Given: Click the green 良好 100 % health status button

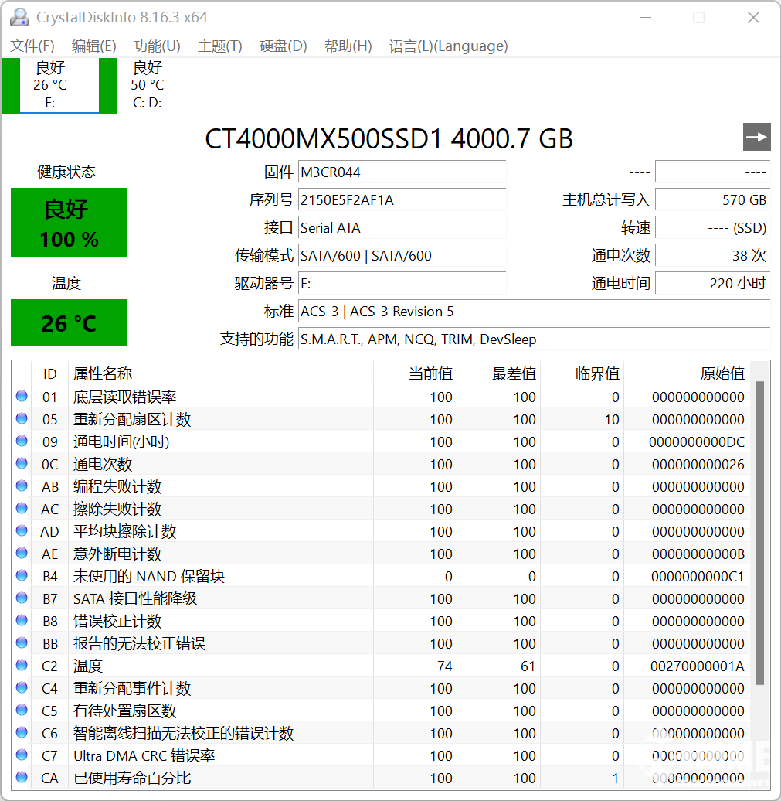Looking at the screenshot, I should coord(69,223).
